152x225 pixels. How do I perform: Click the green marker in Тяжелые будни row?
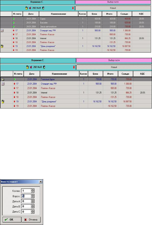point(15,79)
